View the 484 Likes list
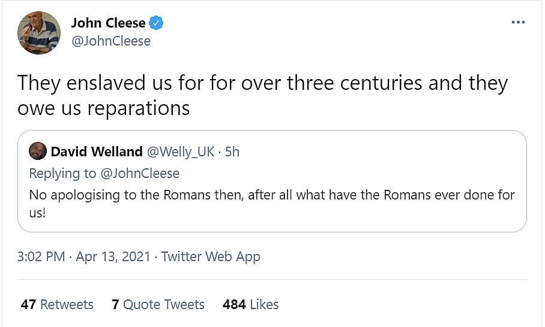 pos(250,304)
